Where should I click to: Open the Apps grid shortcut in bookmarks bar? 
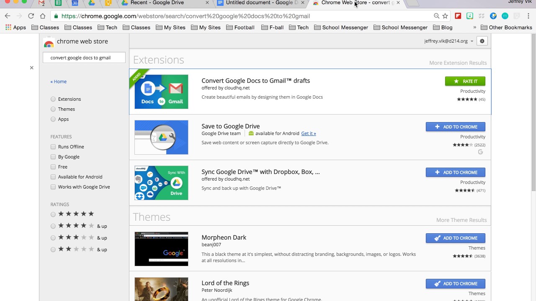click(x=15, y=27)
